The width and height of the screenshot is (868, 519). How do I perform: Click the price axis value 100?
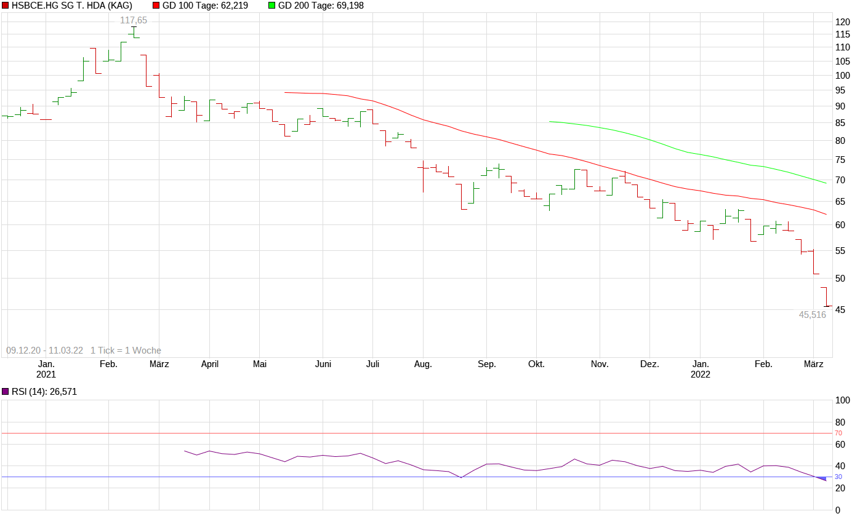[843, 76]
